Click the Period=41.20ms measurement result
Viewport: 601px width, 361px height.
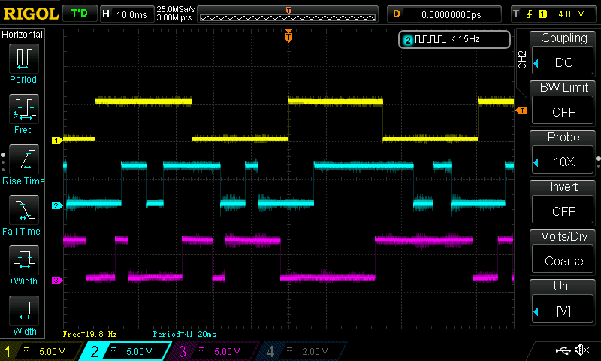coord(184,334)
